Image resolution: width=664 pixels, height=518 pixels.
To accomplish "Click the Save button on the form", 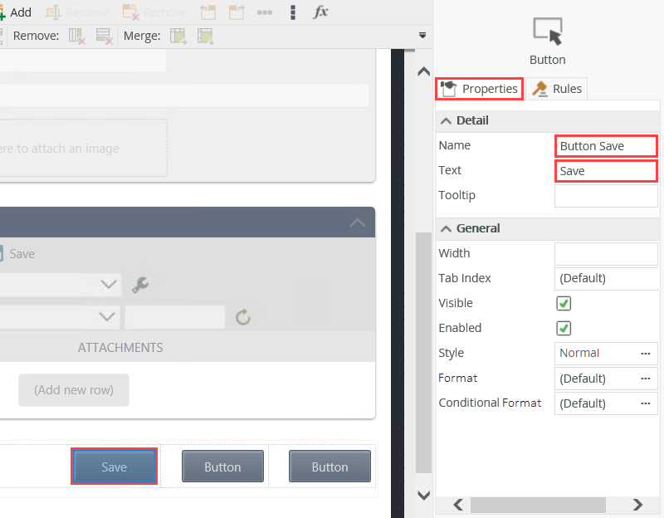I will click(114, 466).
